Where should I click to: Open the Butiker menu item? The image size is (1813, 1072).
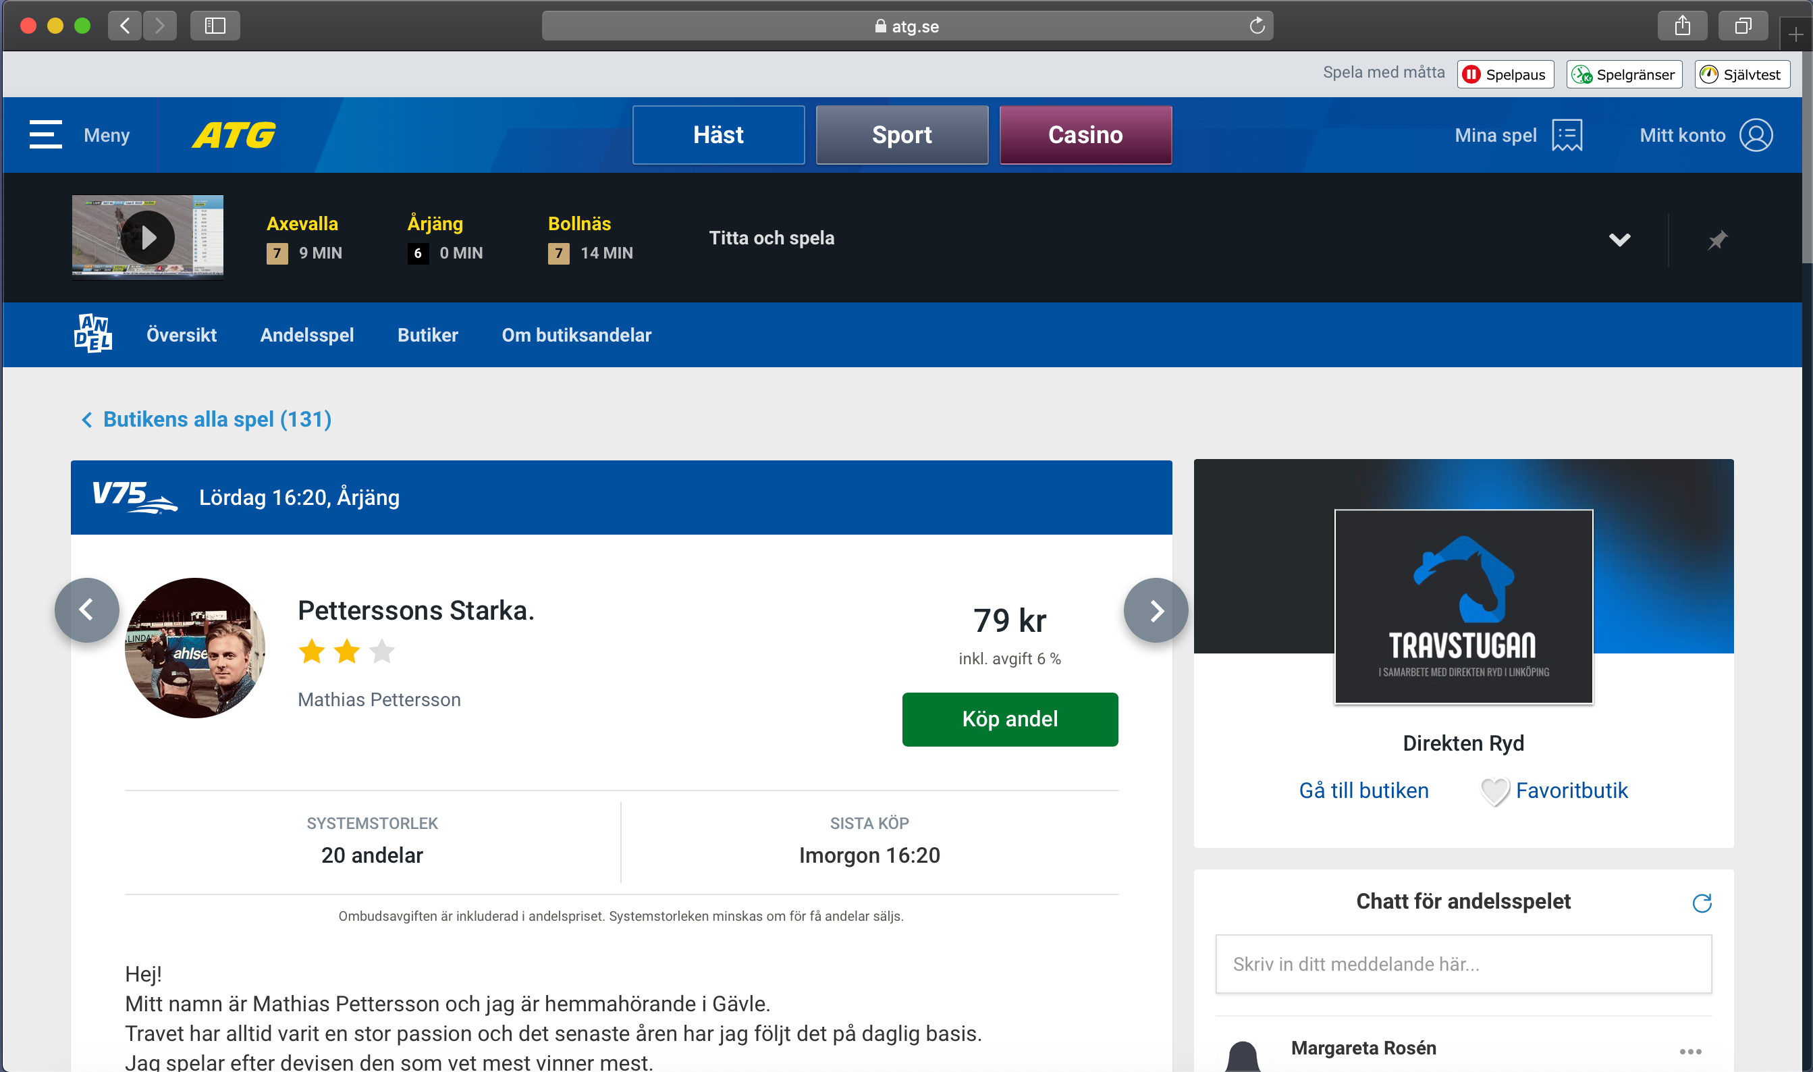click(428, 336)
